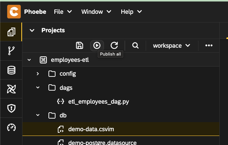The image size is (228, 145).
Task: Open etl_employees_dag.py file
Action: (x=98, y=102)
